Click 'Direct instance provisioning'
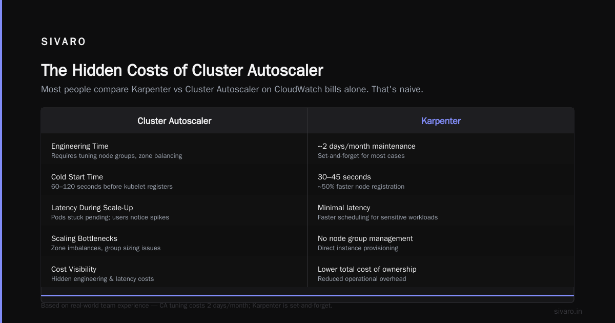The image size is (615, 323). 358,248
